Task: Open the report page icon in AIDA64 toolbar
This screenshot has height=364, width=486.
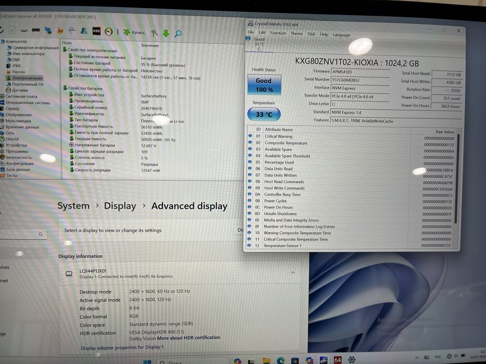Action: point(13,30)
